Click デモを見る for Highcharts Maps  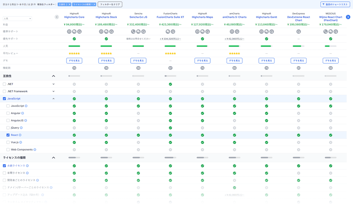202,61
